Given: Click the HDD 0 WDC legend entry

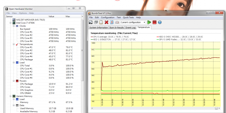Looking at the screenshot, I should point(180,37).
